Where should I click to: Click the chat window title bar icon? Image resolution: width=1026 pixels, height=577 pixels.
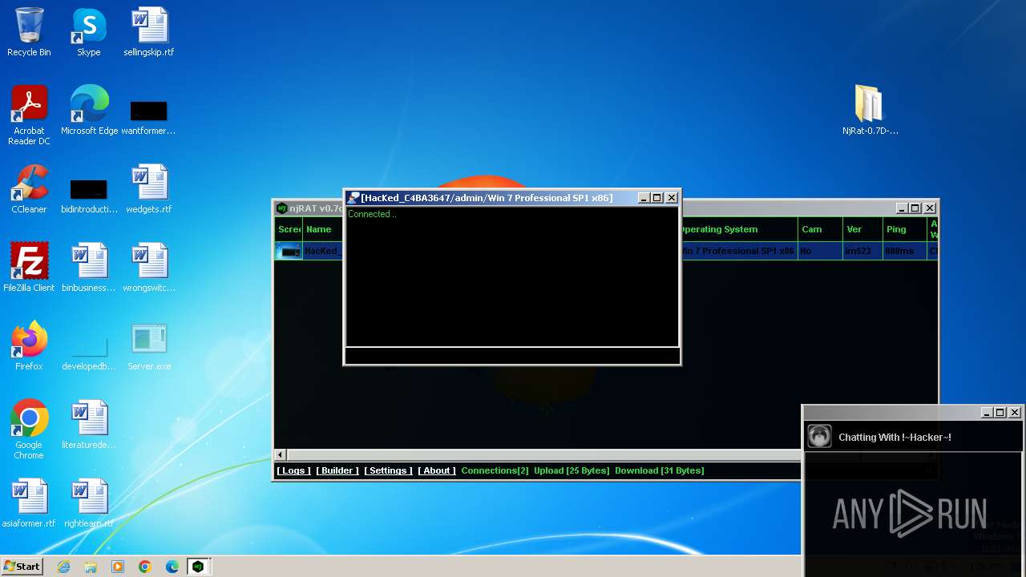pyautogui.click(x=353, y=198)
